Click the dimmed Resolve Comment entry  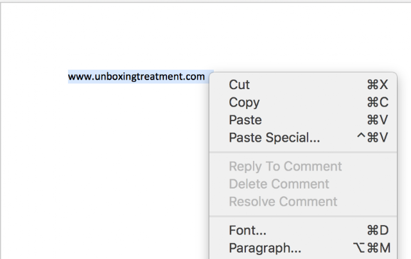click(x=303, y=201)
